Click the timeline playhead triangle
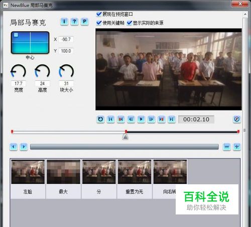The width and height of the screenshot is (251, 227). [x=125, y=137]
